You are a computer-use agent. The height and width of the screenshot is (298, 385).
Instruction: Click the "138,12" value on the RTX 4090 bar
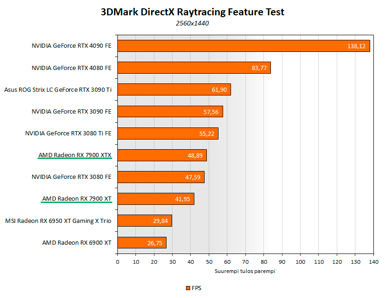tap(356, 46)
